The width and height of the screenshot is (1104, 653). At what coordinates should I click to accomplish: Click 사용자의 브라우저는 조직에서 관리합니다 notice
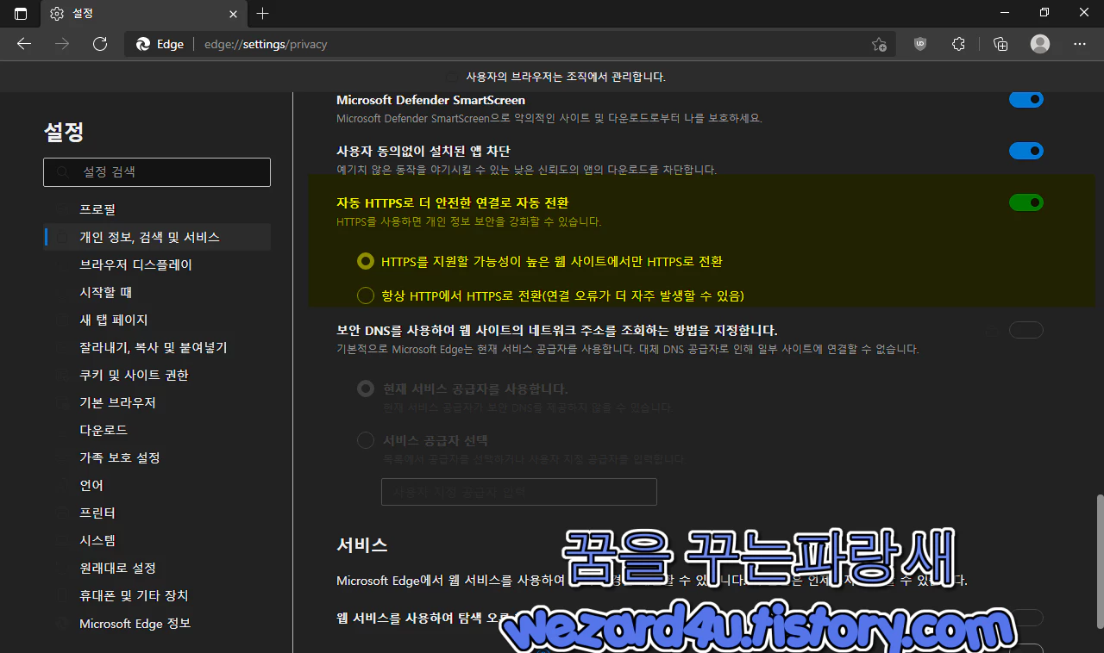[x=566, y=77]
